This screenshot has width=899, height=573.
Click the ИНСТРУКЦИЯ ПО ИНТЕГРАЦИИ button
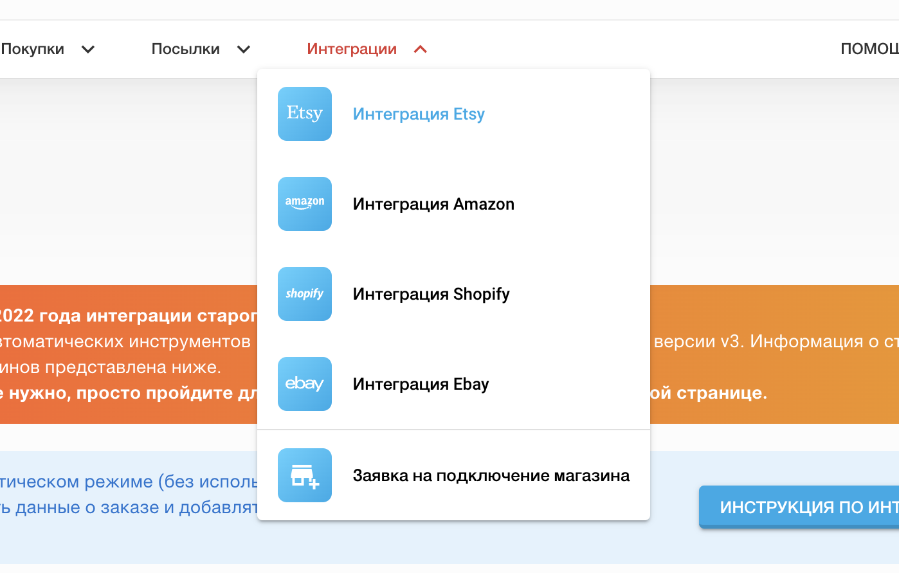point(799,507)
